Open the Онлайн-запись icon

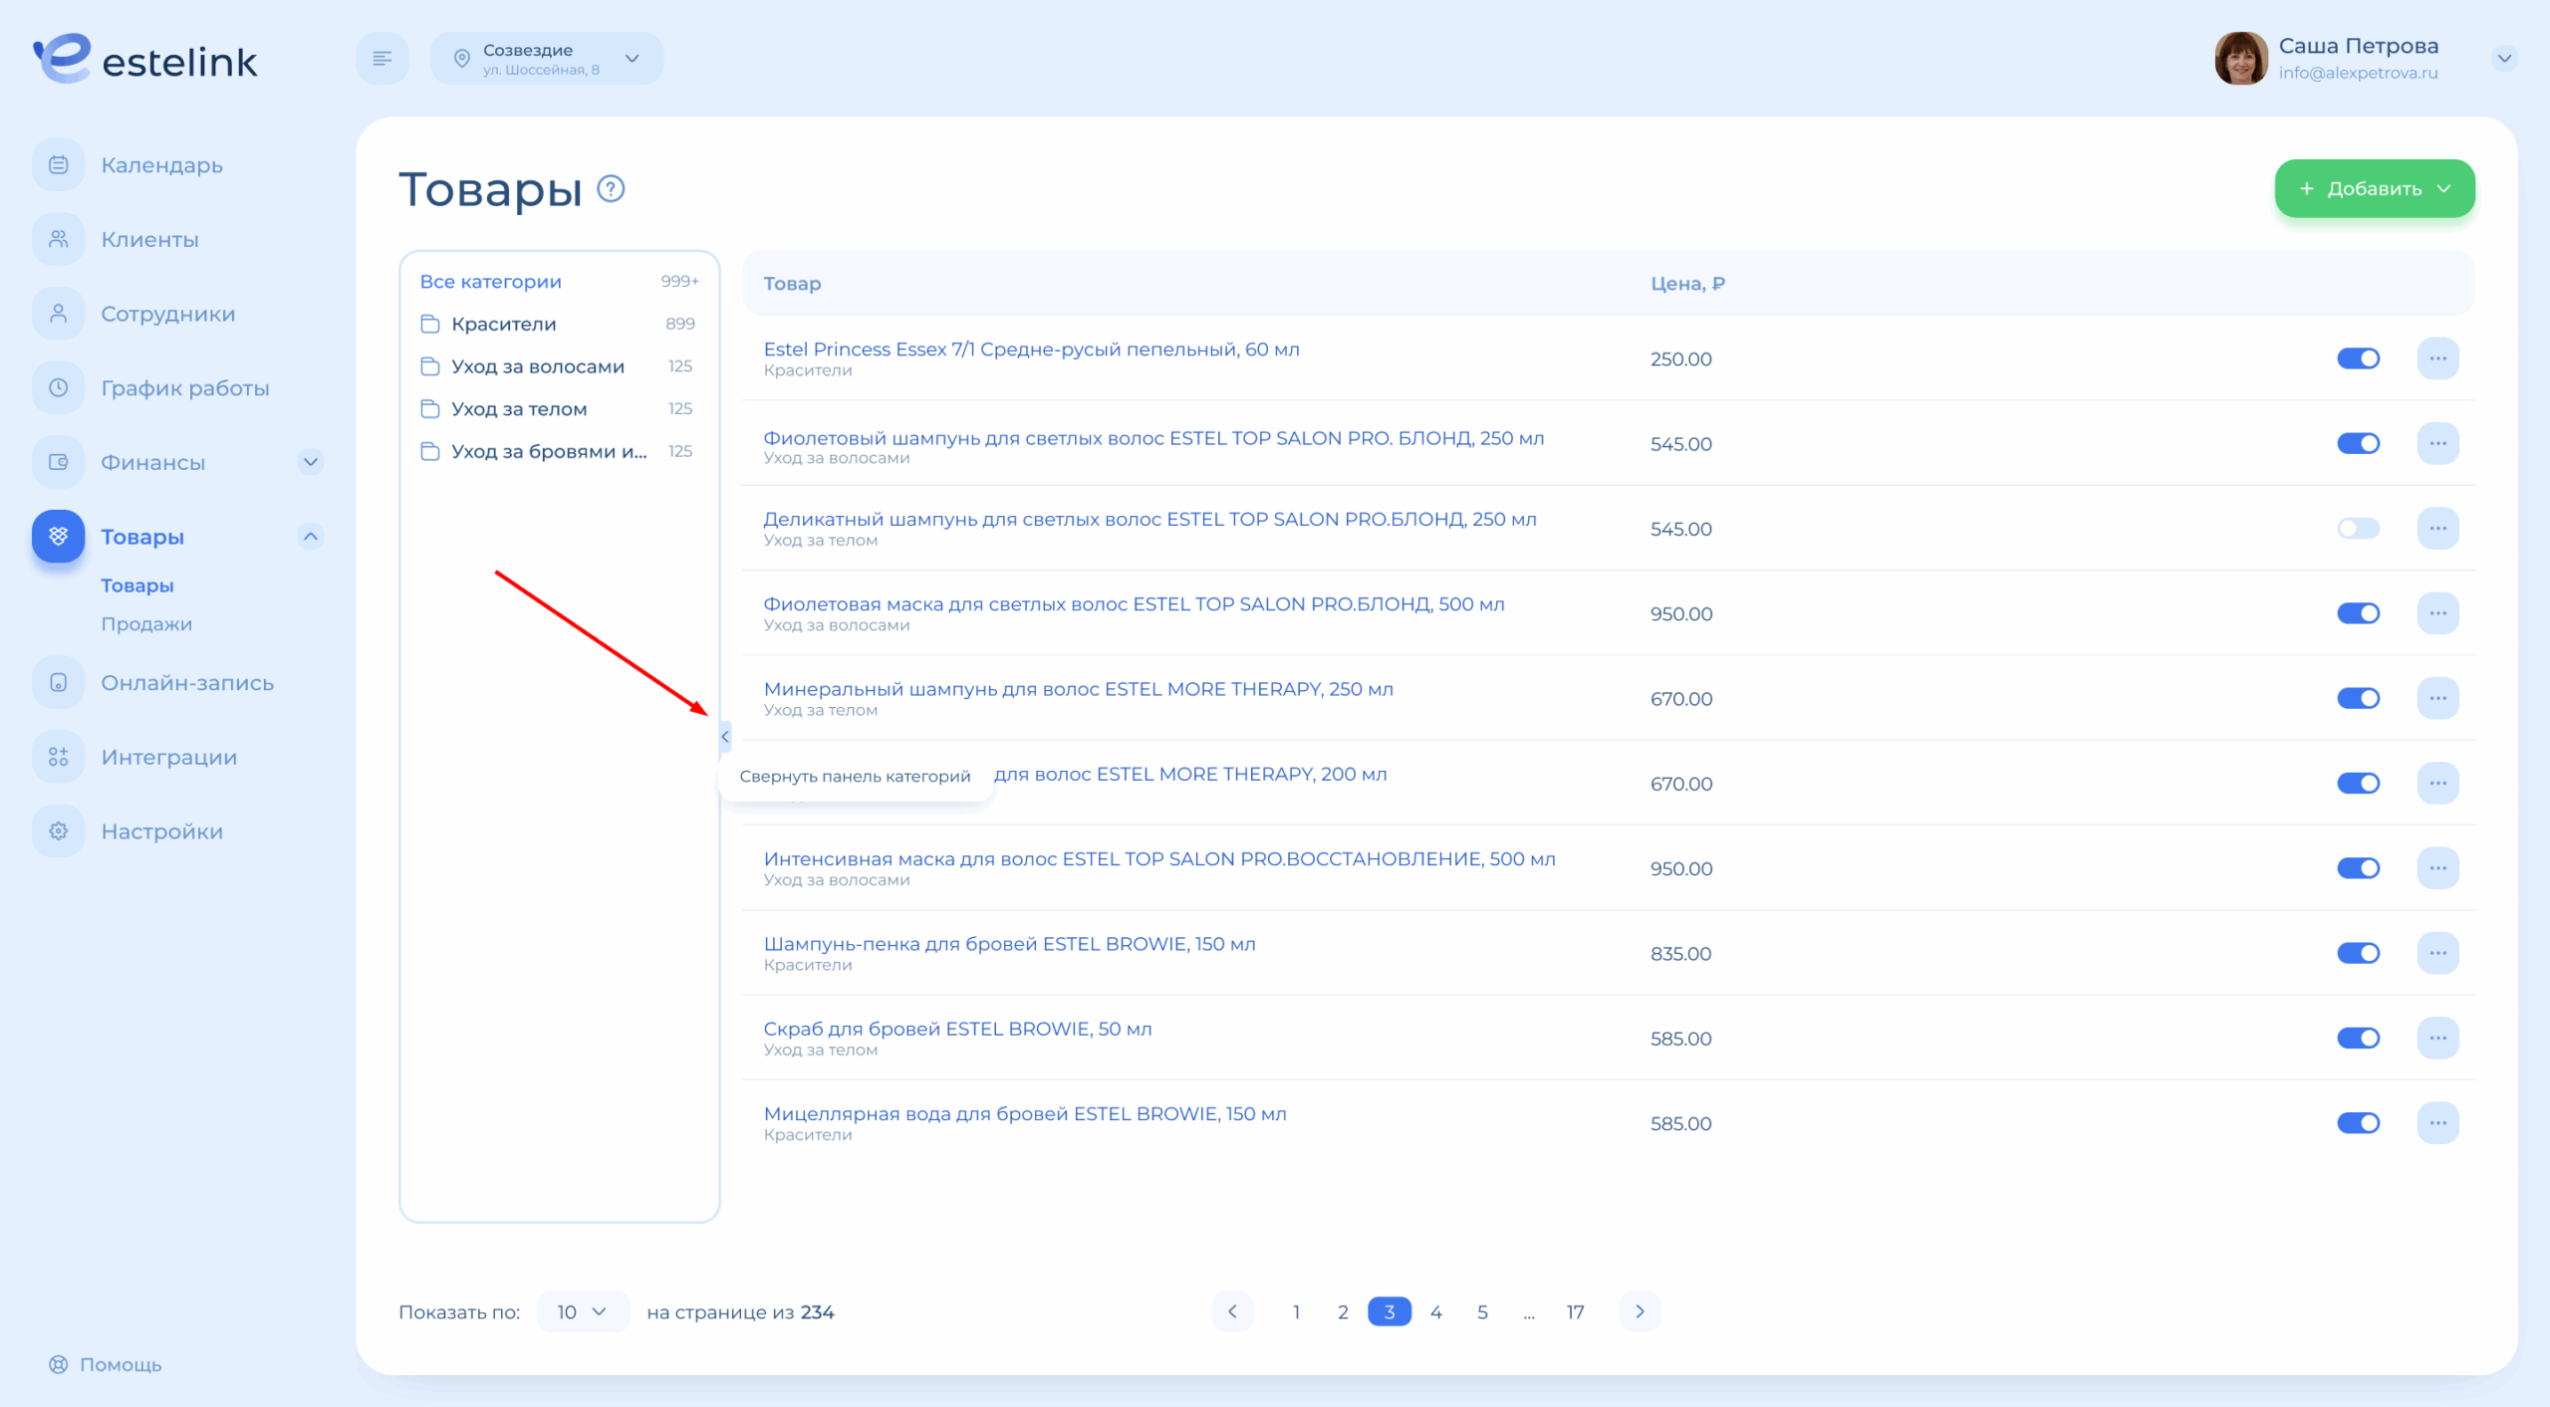tap(59, 683)
